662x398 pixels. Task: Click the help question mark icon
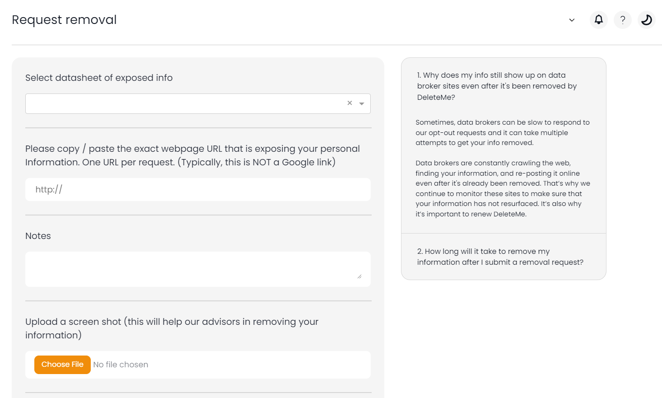(623, 20)
